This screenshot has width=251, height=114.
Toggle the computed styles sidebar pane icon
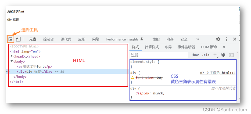click(231, 55)
